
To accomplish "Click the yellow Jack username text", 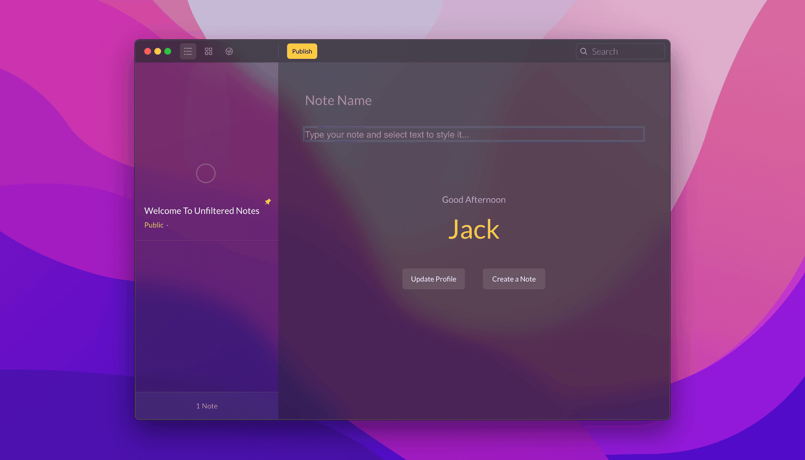I will 473,229.
